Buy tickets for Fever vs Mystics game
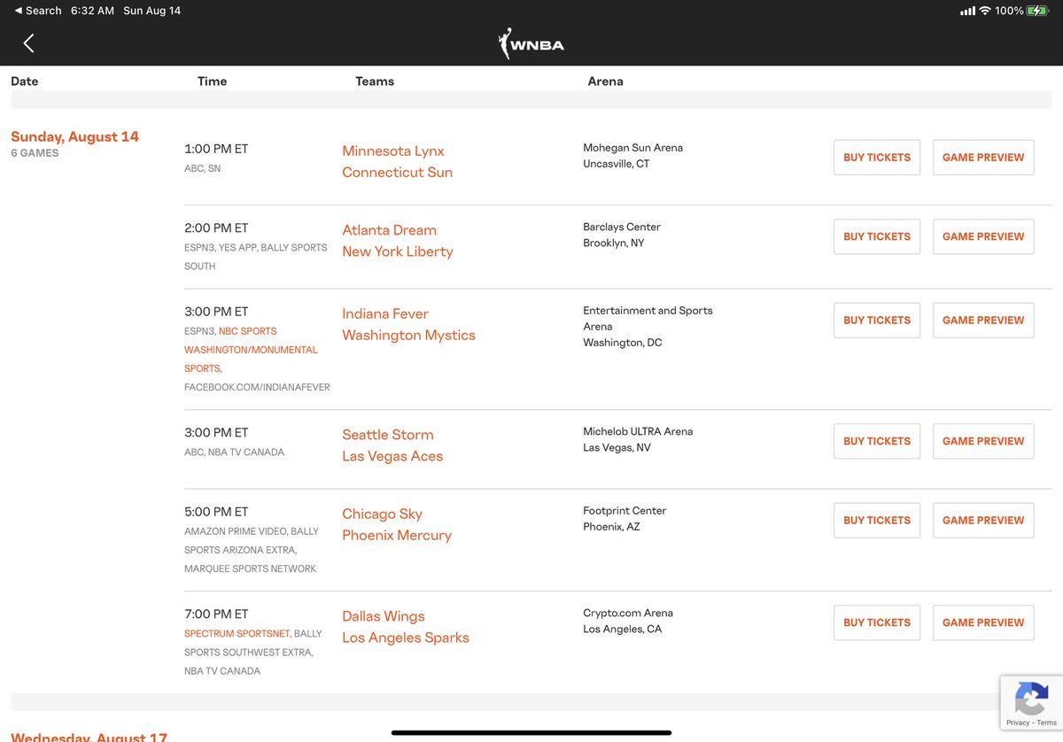The height and width of the screenshot is (742, 1063). coord(877,320)
